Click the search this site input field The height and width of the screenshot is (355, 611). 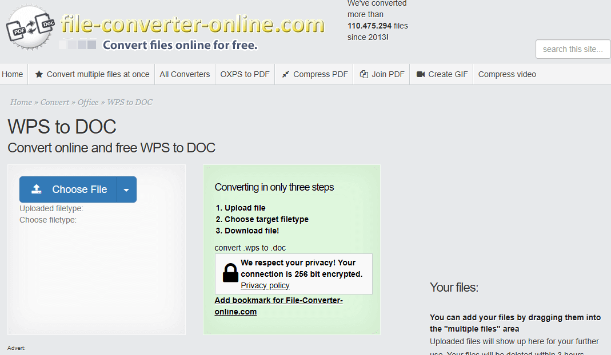(x=572, y=49)
